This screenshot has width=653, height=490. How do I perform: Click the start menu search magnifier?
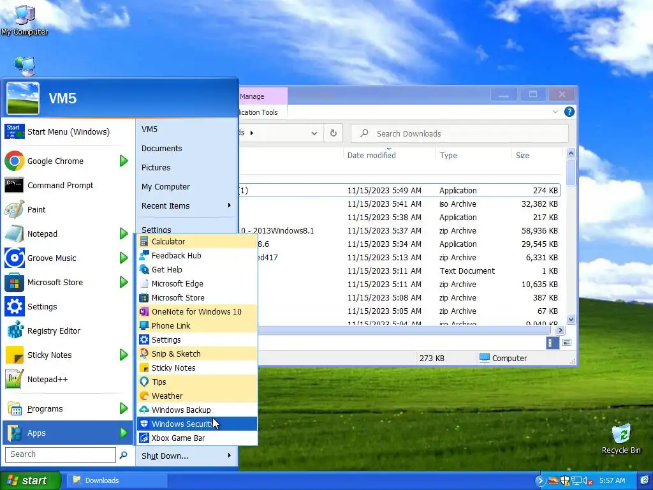coord(123,455)
